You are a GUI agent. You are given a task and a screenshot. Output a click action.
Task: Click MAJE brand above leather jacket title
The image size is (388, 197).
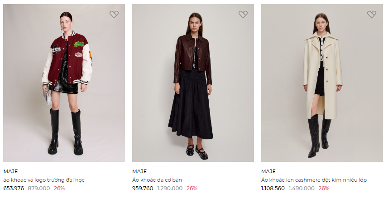coord(139,171)
